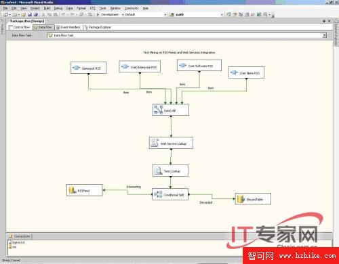Select the Gamespot RSS source icon
Image resolution: width=339 pixels, height=264 pixels.
[x=77, y=68]
